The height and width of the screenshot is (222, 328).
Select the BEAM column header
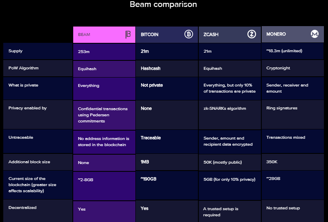click(x=84, y=35)
